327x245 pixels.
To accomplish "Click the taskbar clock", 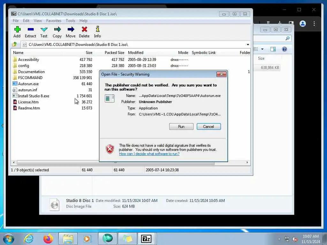I will point(311,239).
